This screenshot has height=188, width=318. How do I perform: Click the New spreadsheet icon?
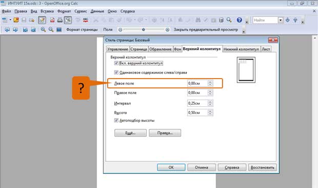click(5, 20)
